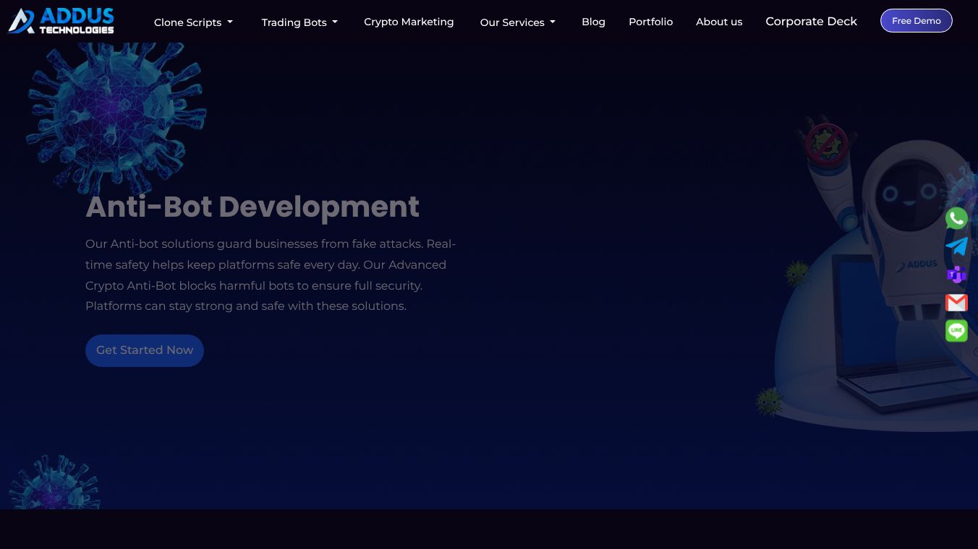This screenshot has width=978, height=549.
Task: Click the Anti-Bot Development heading
Action: pyautogui.click(x=252, y=207)
